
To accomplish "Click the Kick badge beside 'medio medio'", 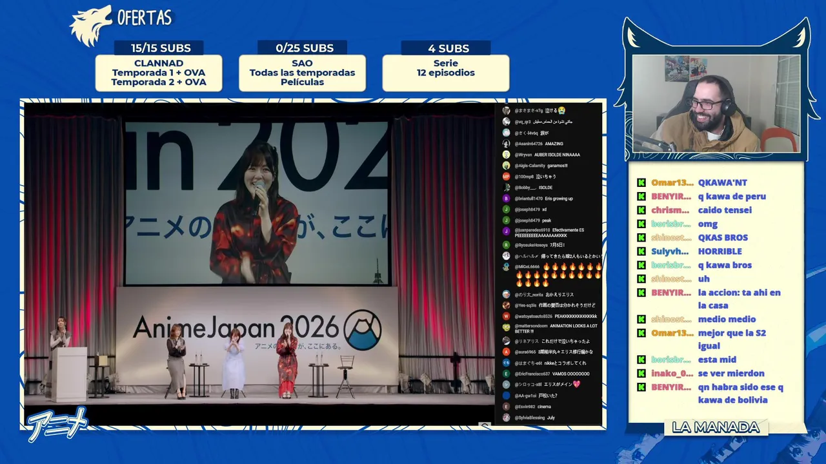I will point(641,319).
